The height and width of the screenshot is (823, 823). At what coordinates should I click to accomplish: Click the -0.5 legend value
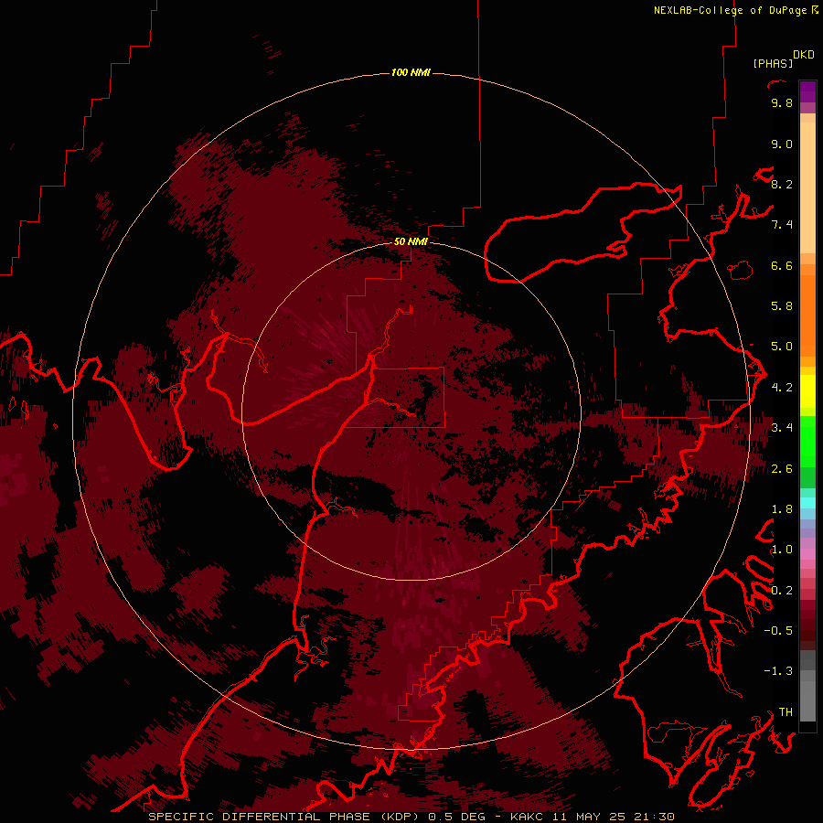pos(778,631)
